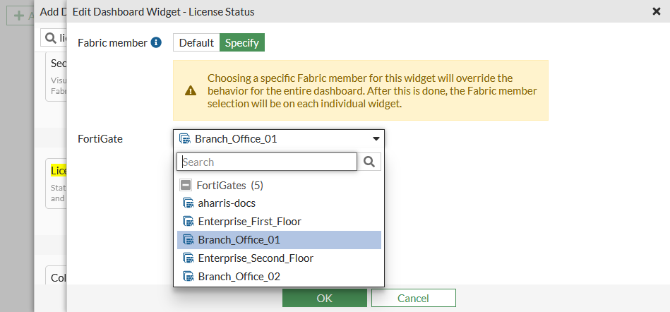Click the Fabric member info icon
670x312 pixels.
coord(157,43)
